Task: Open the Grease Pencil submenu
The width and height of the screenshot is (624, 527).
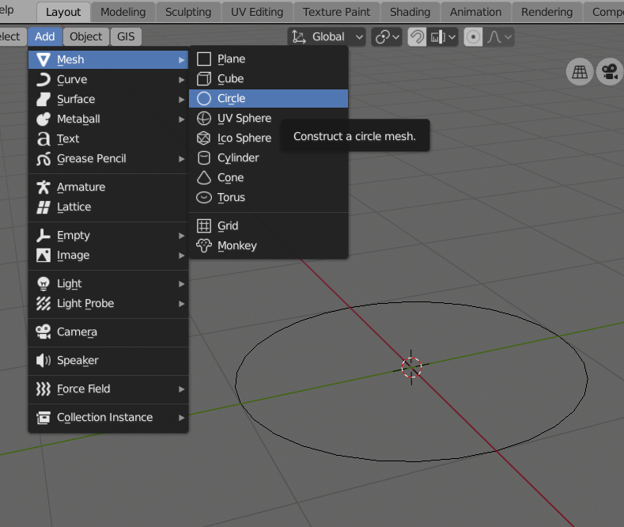Action: (x=108, y=158)
